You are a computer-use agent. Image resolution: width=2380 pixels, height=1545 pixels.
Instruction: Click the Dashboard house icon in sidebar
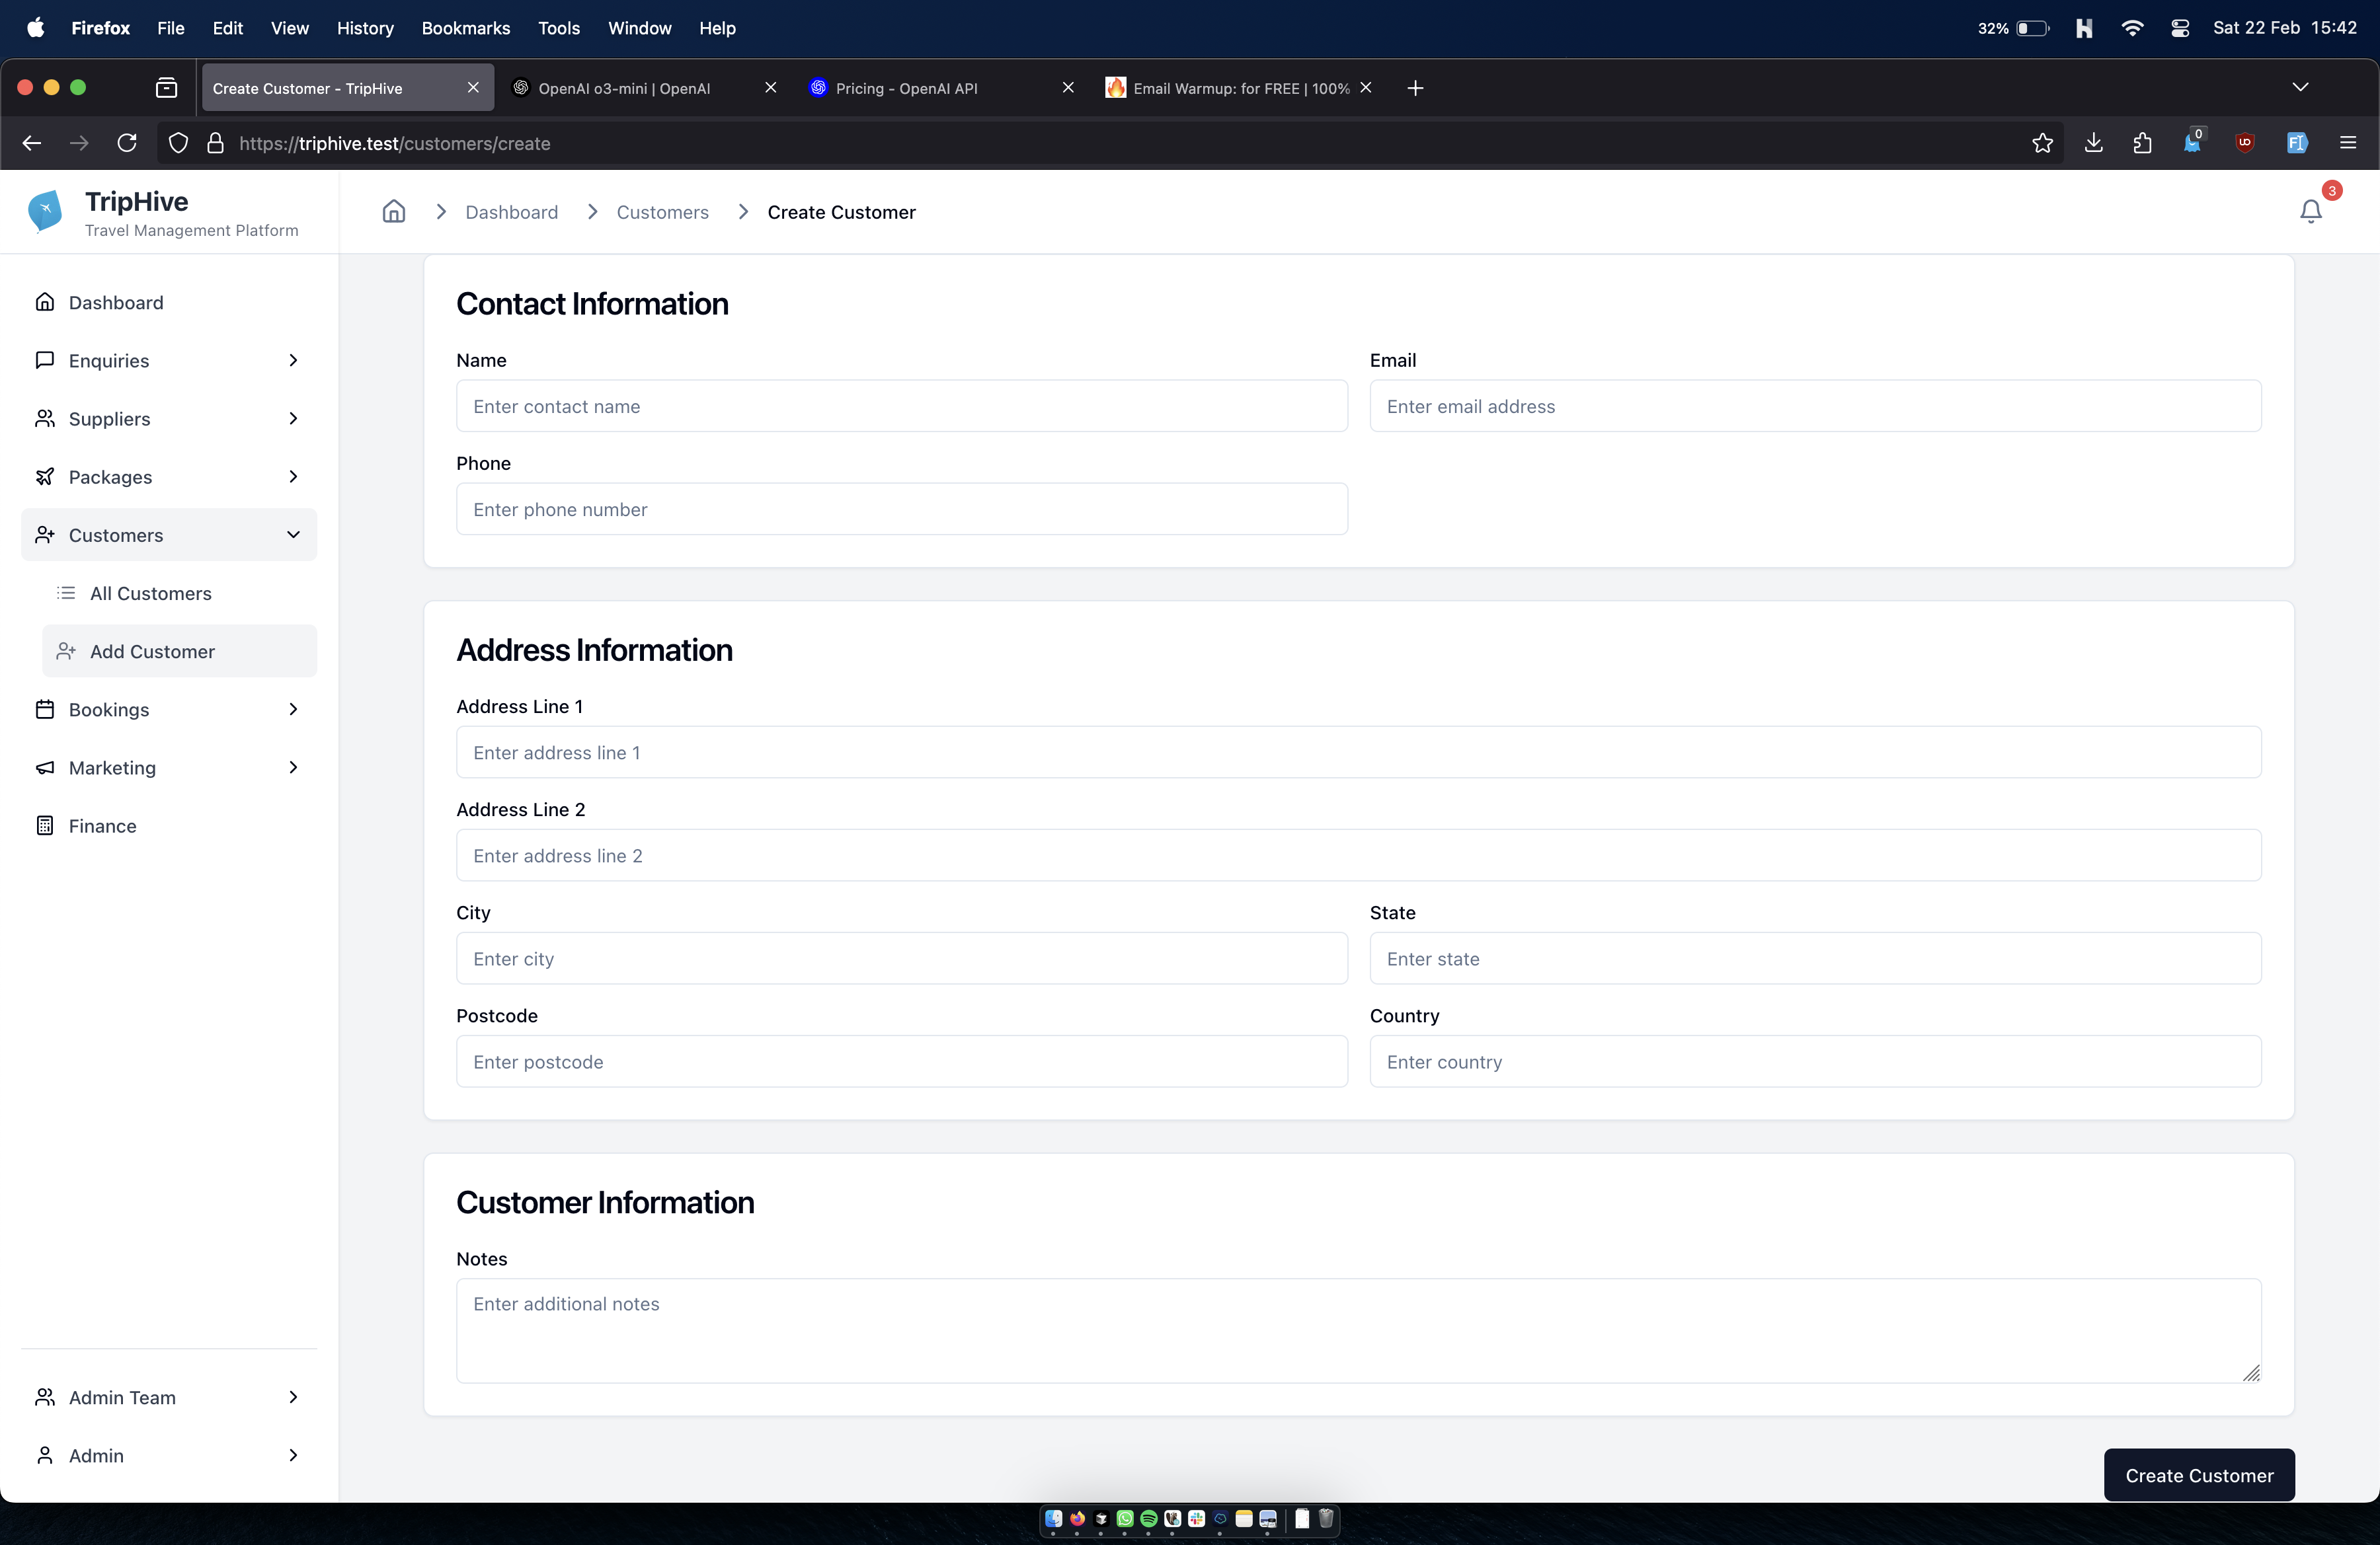coord(45,302)
